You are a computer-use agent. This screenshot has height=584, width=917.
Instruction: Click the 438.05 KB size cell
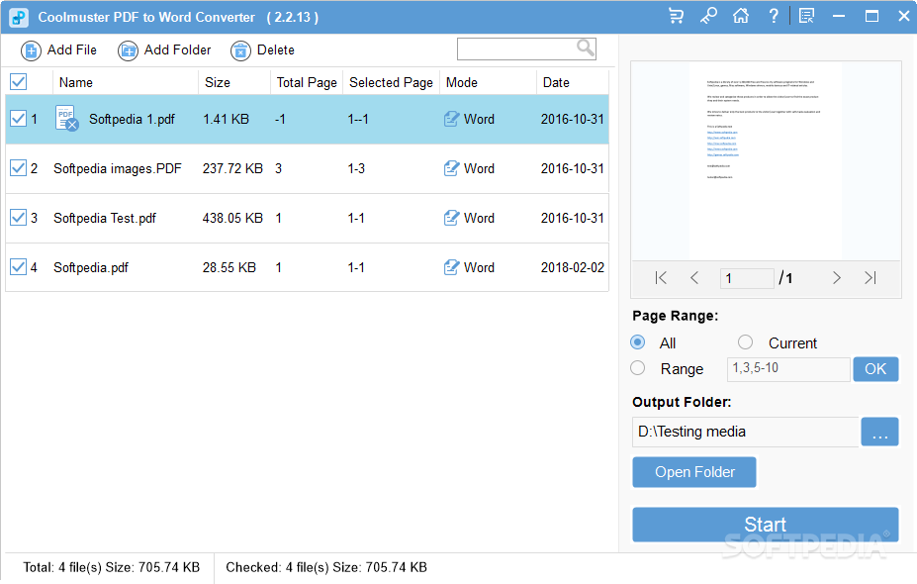232,219
